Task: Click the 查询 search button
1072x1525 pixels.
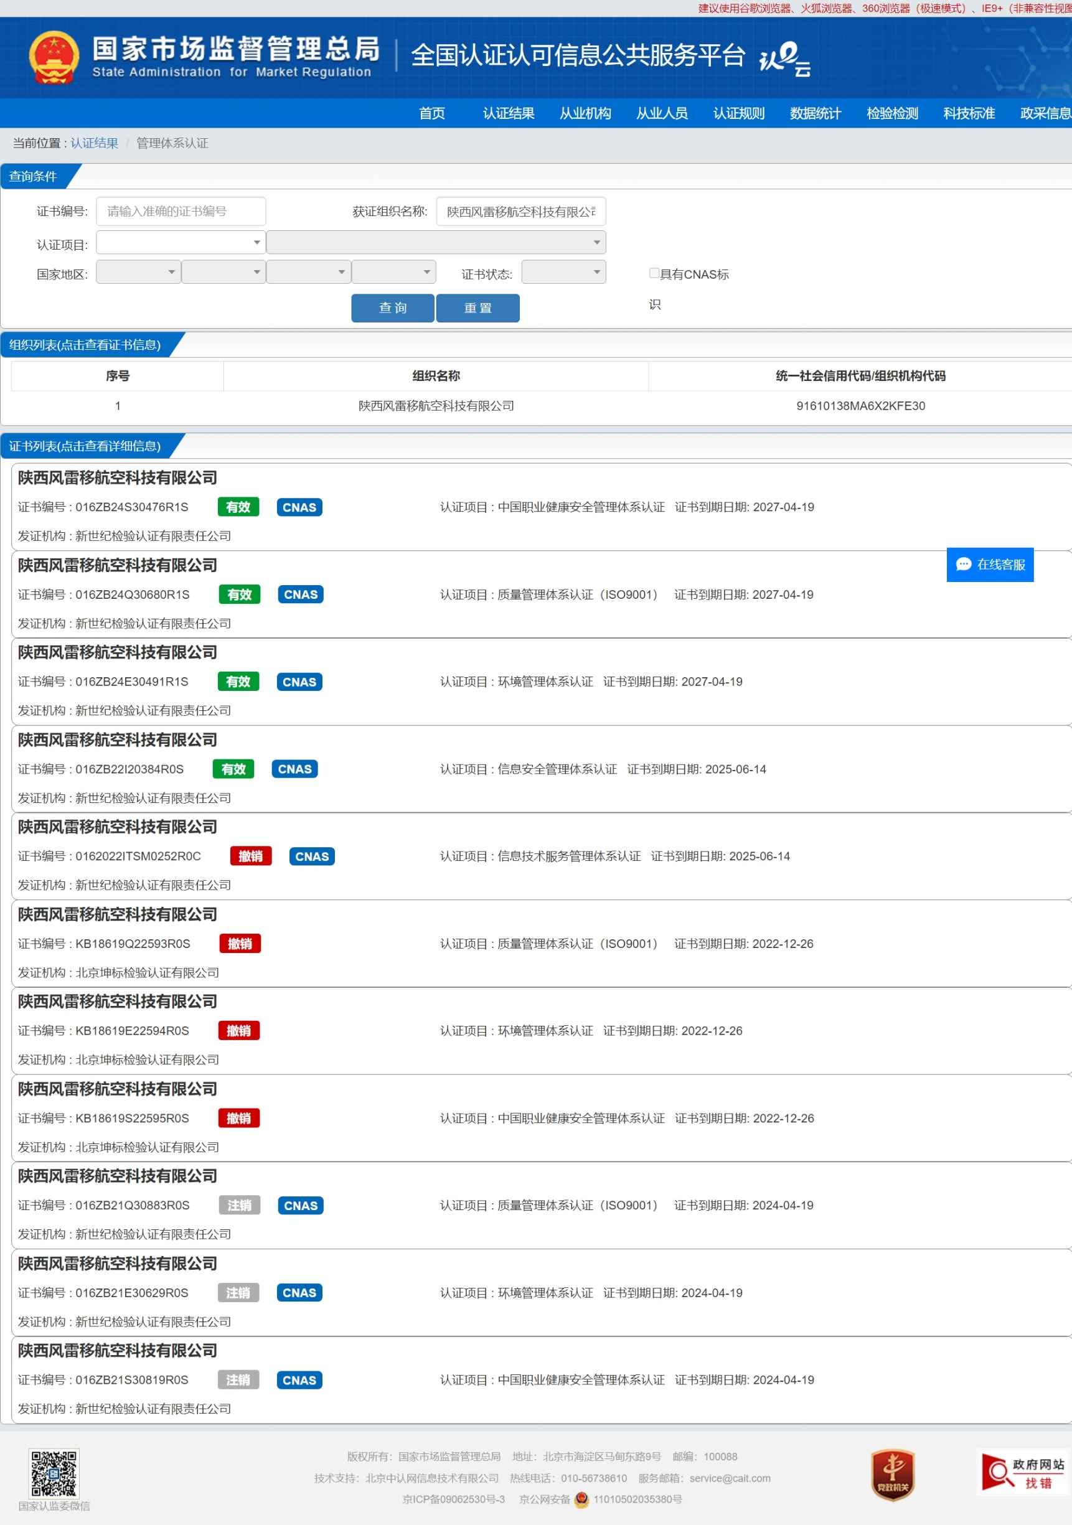Action: 393,308
